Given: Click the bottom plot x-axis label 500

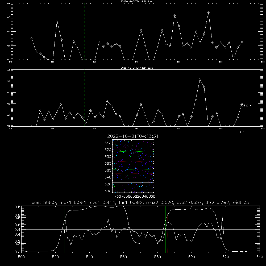Looking at the screenshot, I should [21, 257].
